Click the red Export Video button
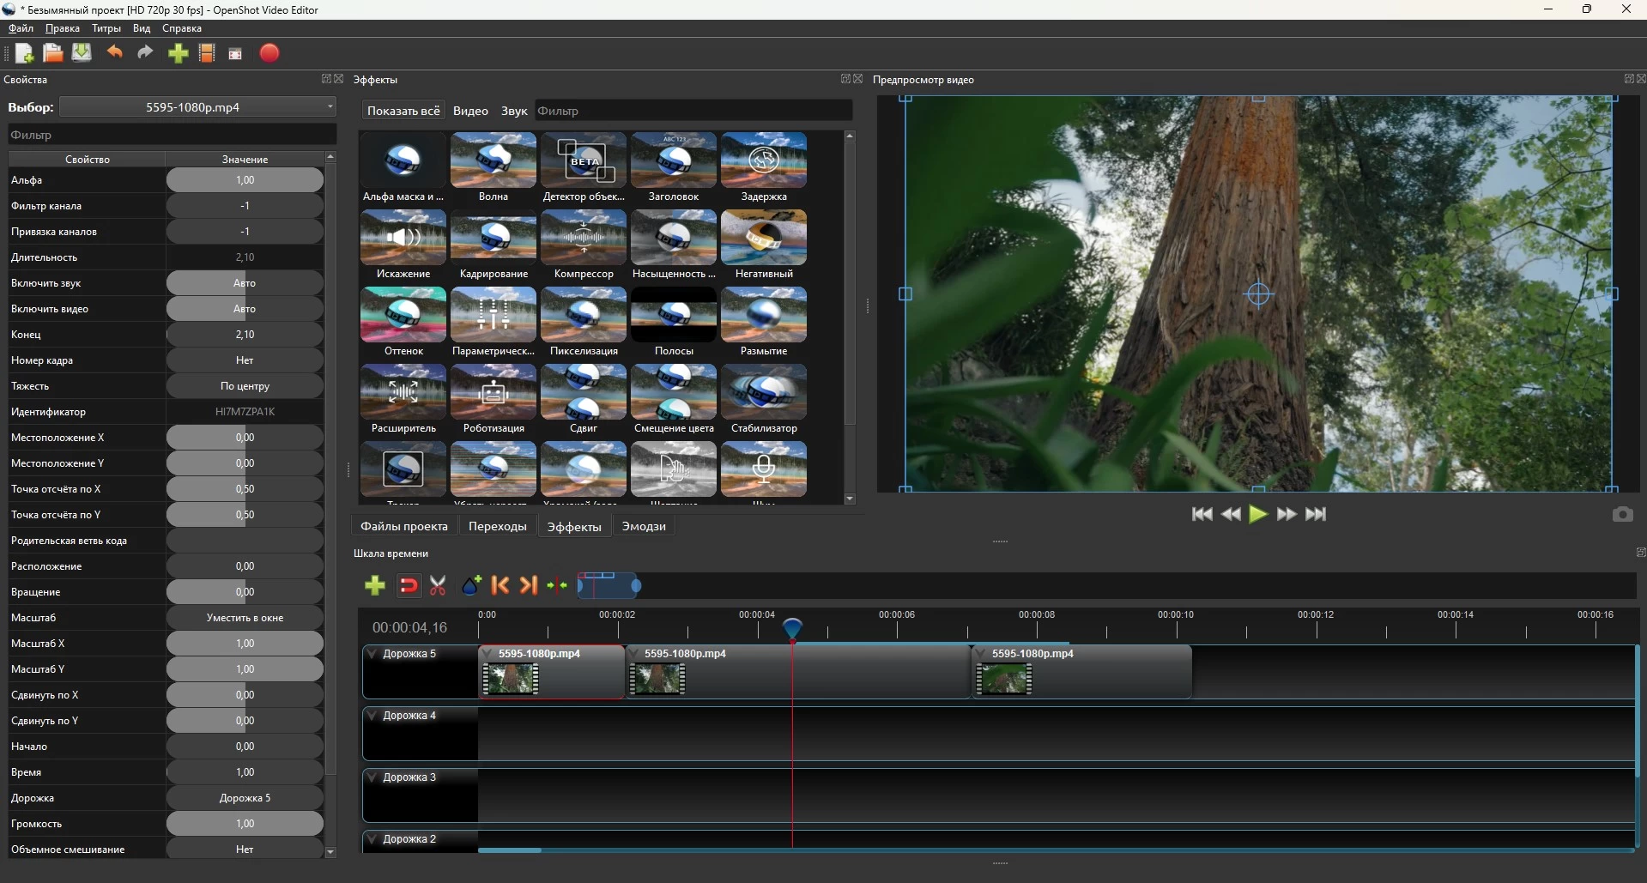This screenshot has width=1647, height=883. click(269, 53)
